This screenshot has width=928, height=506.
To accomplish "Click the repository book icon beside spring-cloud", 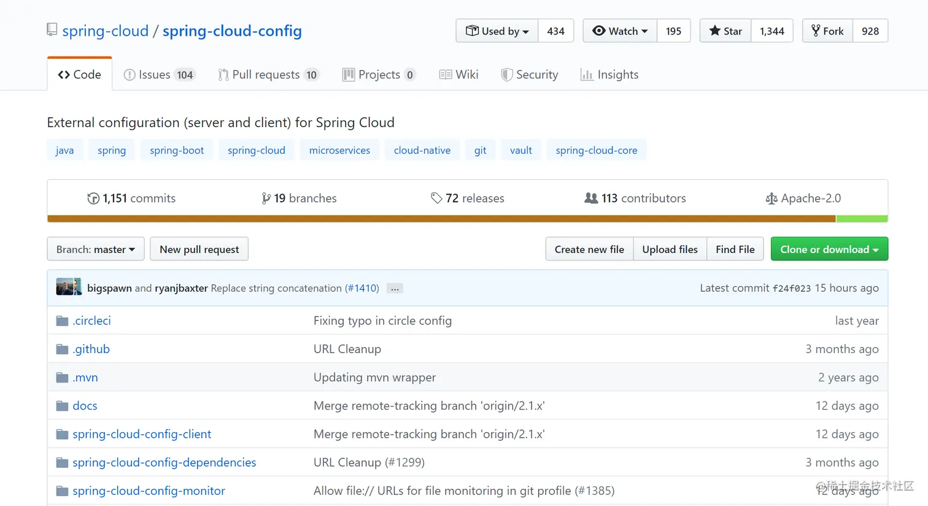I will pos(52,29).
